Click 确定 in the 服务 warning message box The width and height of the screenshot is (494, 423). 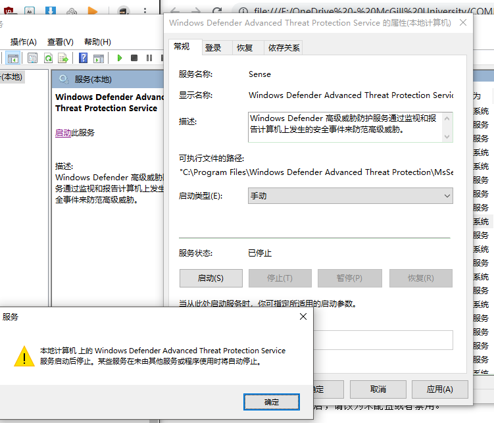271,402
